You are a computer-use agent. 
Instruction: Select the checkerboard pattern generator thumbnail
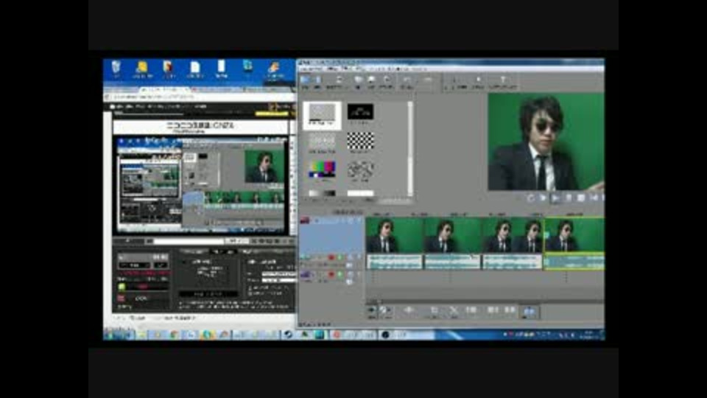click(x=360, y=140)
